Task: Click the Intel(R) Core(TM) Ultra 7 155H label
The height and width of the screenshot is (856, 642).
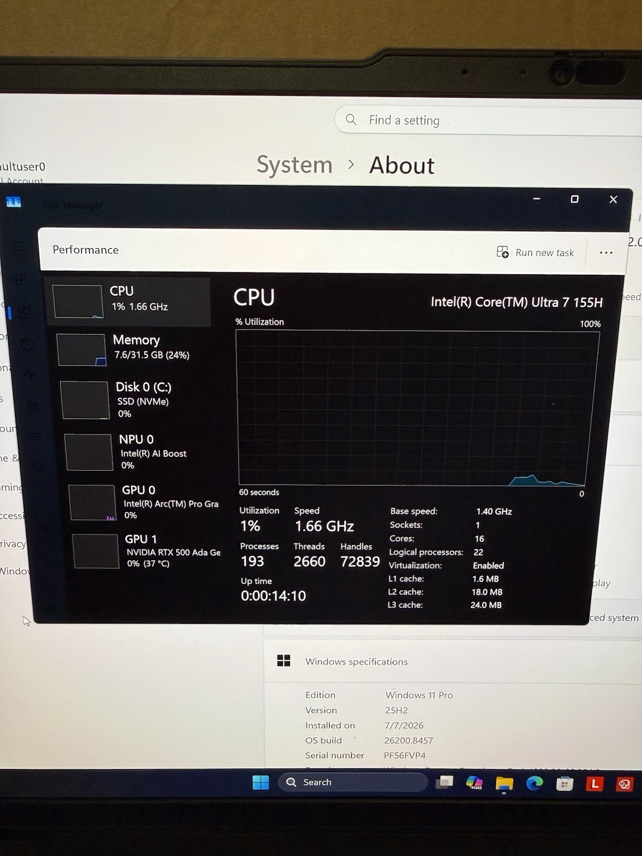Action: click(x=517, y=302)
